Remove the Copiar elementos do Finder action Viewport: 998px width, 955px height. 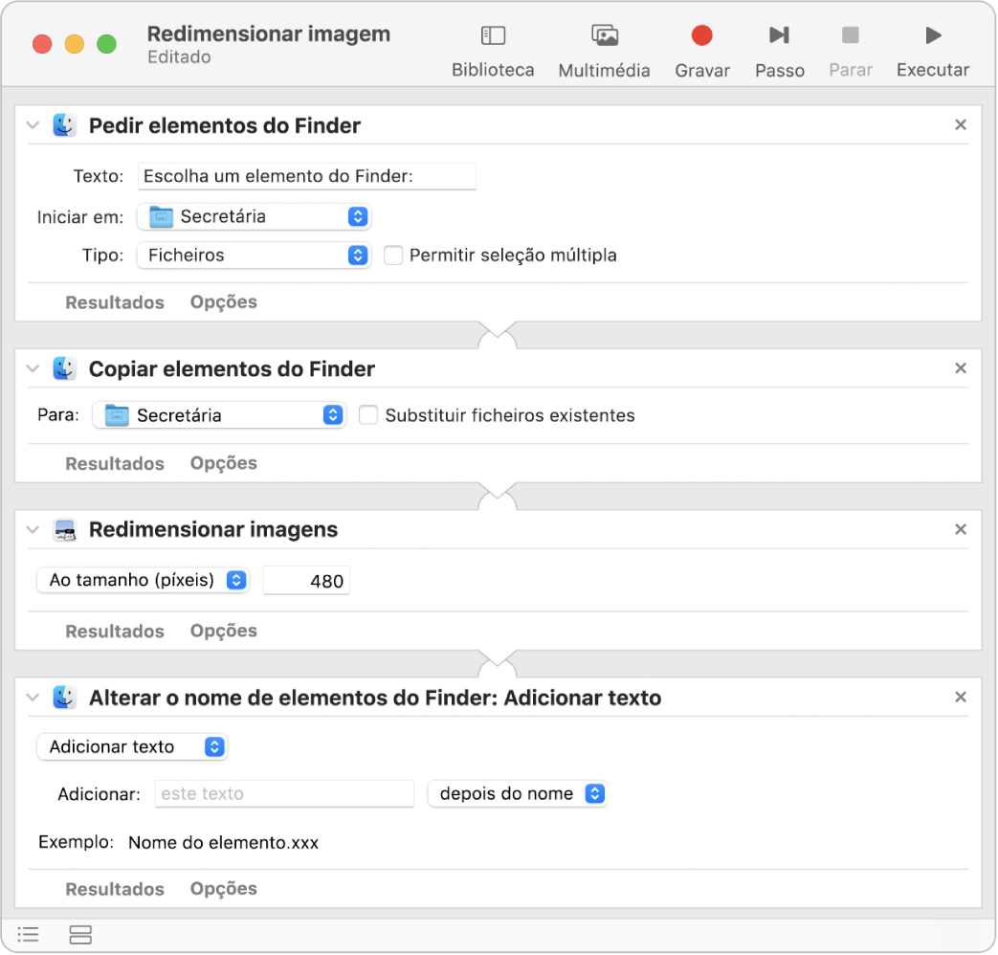(x=961, y=368)
